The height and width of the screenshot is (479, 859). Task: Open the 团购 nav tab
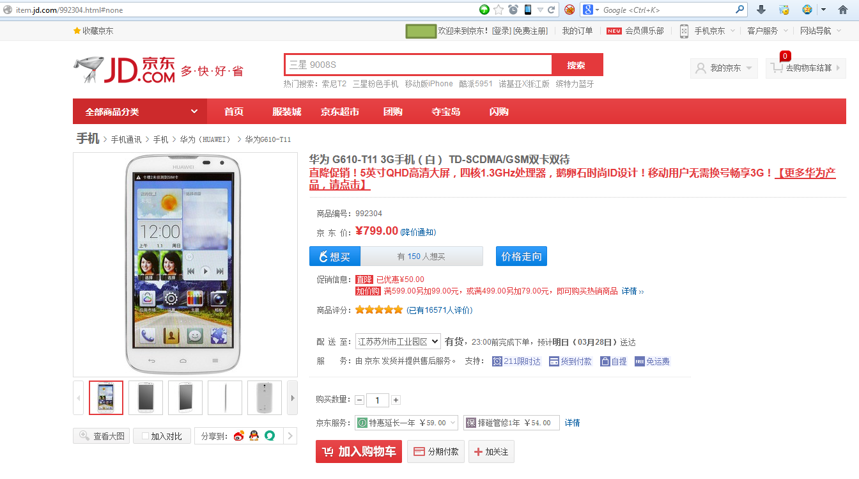393,111
